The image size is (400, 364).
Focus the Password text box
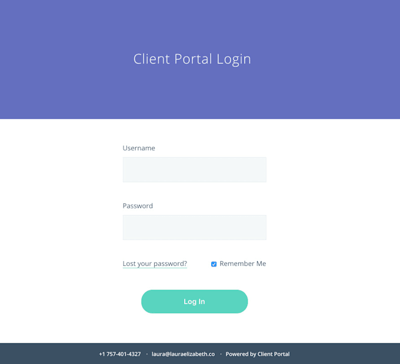194,227
